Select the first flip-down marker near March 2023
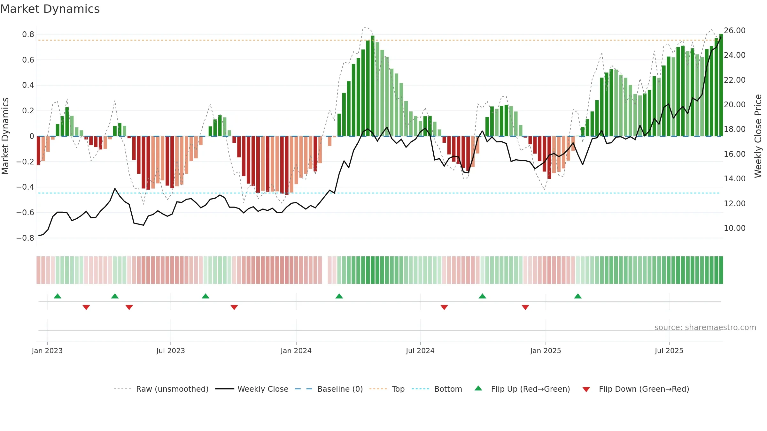The width and height of the screenshot is (767, 431). click(x=86, y=307)
